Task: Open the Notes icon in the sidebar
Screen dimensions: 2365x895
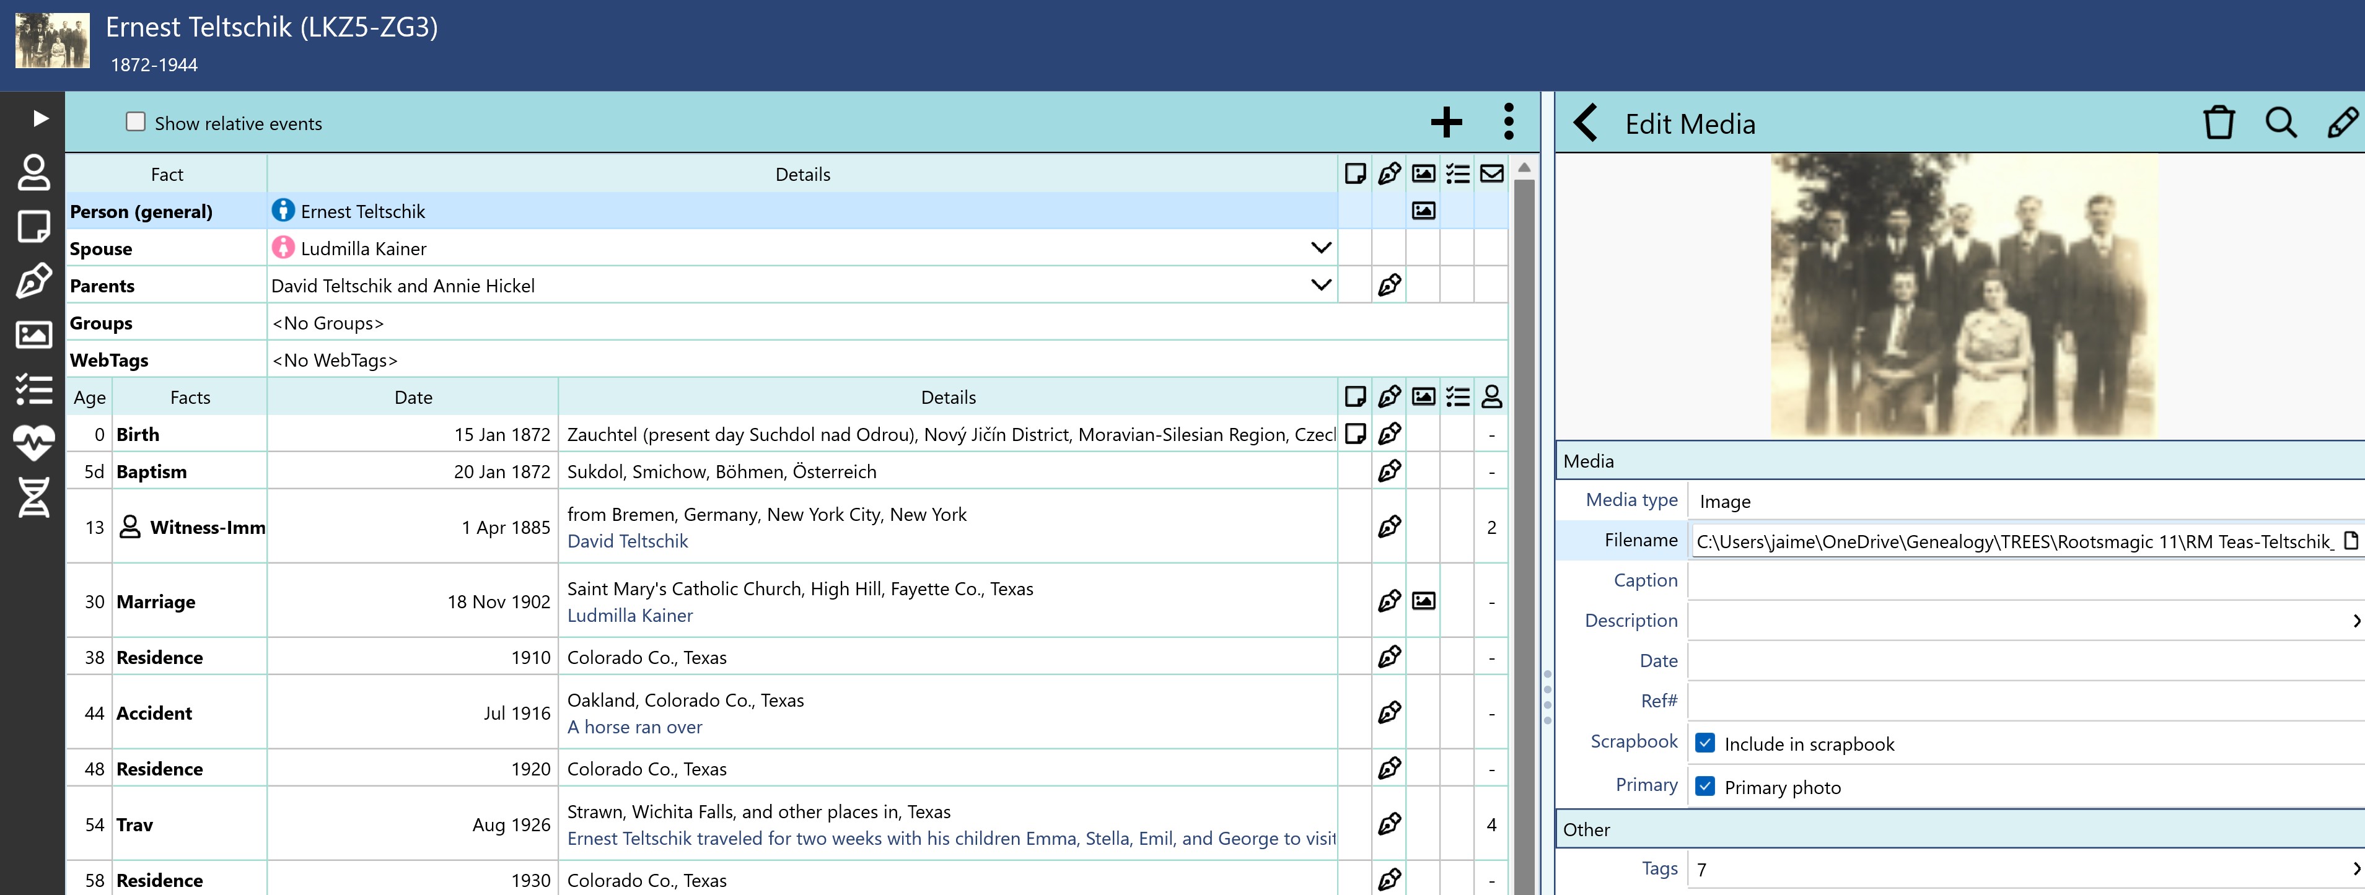Action: [x=34, y=226]
